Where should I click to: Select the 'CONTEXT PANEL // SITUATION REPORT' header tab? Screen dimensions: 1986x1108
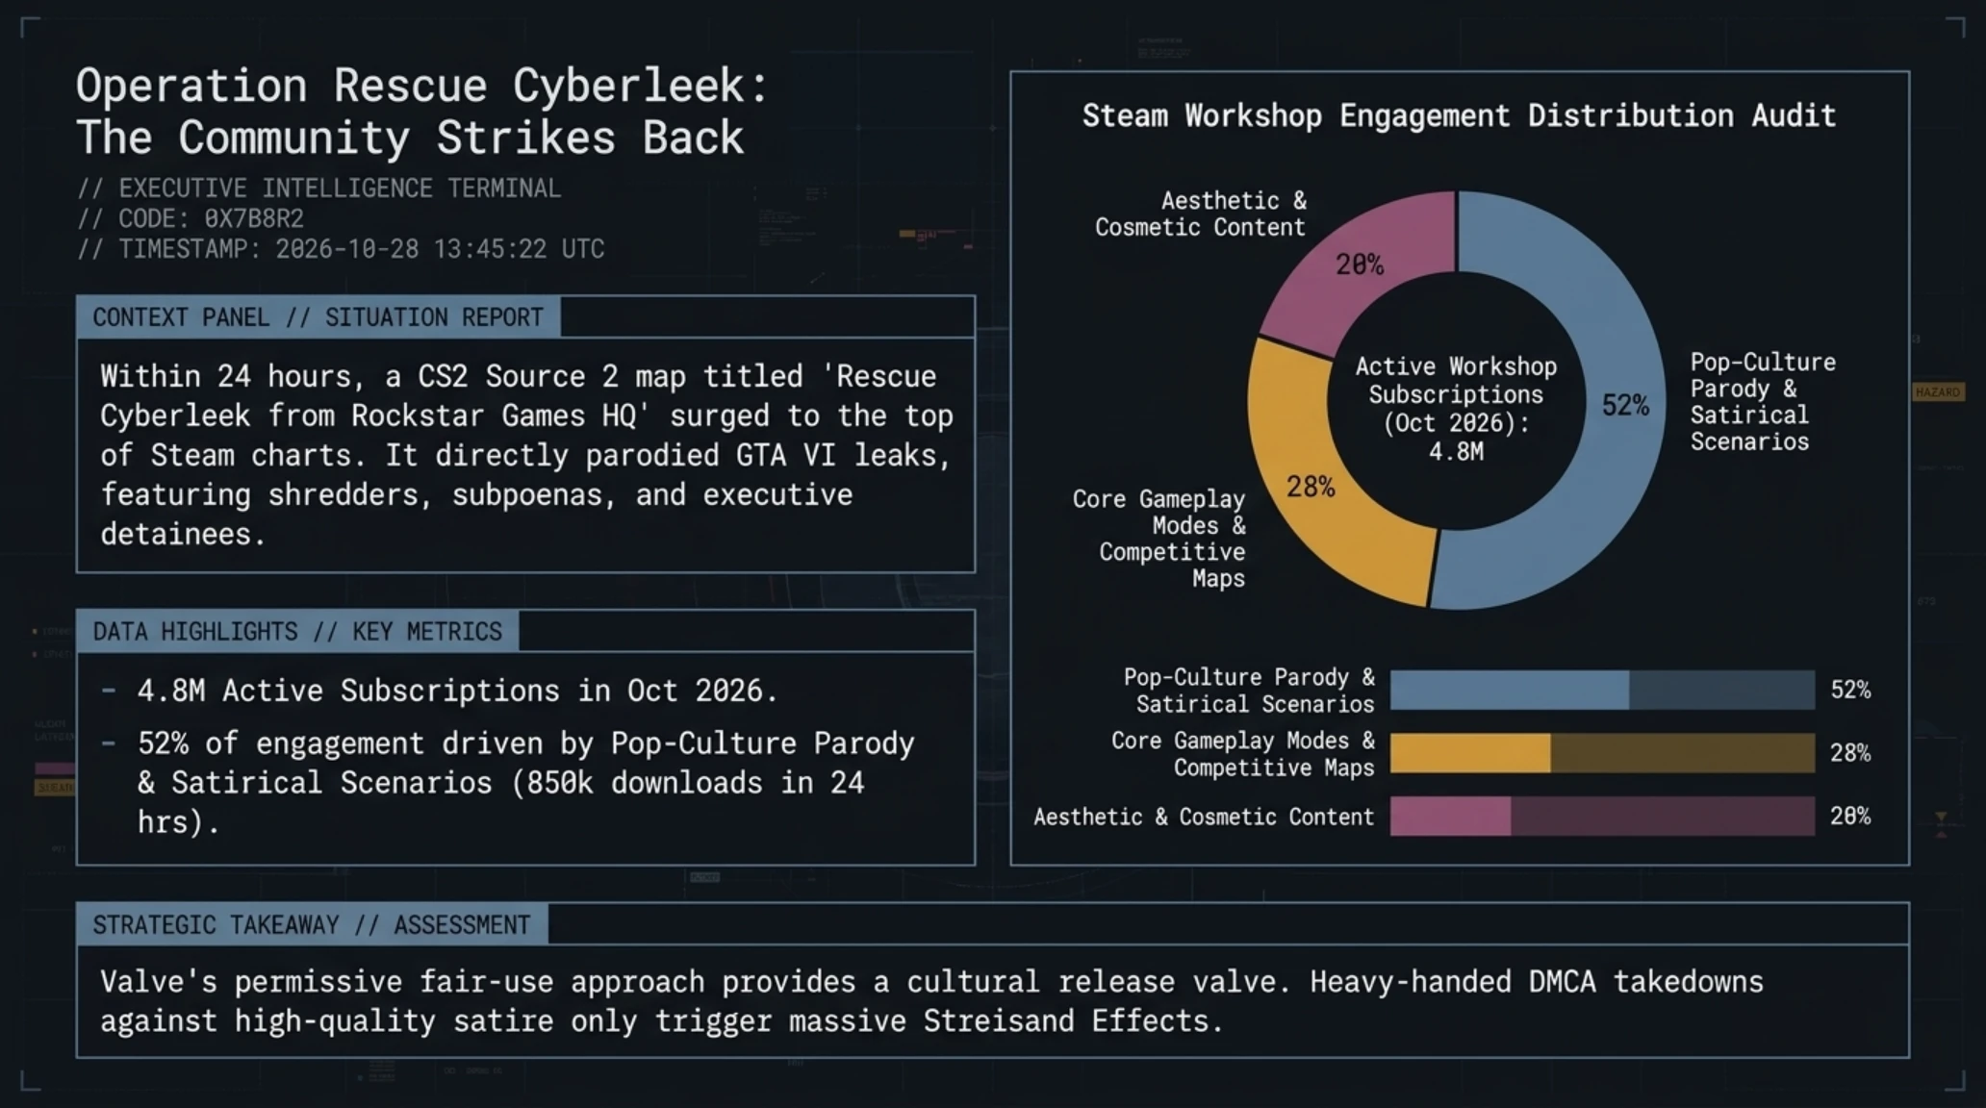(x=318, y=317)
